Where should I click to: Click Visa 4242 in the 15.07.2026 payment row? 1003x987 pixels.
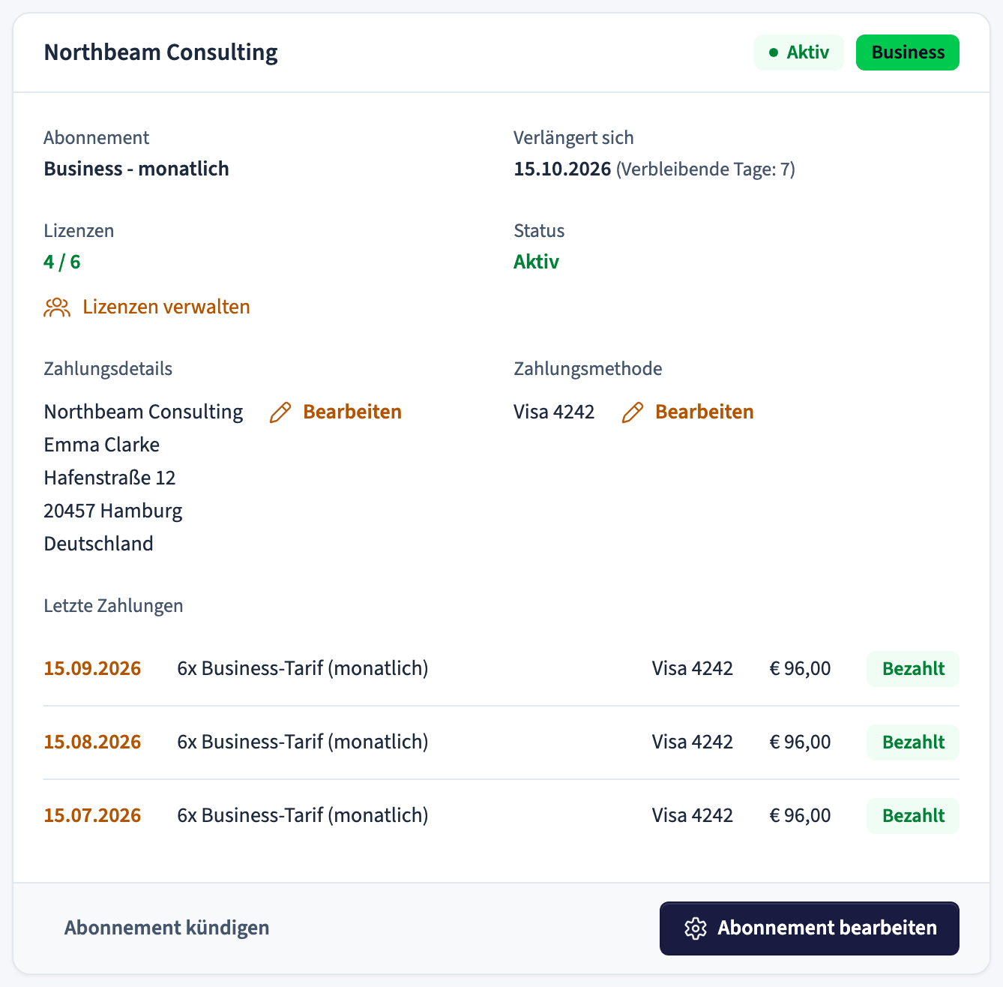coord(693,816)
